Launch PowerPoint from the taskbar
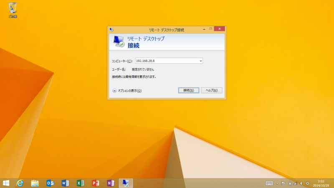 (96, 183)
